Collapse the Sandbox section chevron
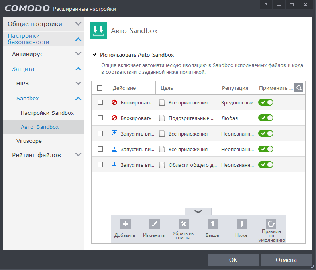The height and width of the screenshot is (270, 316). (78, 98)
